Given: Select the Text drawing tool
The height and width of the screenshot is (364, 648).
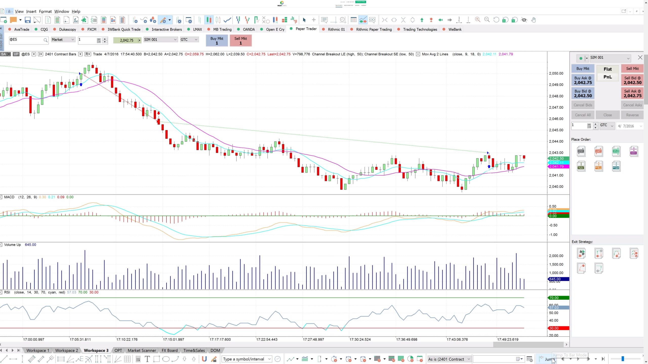Looking at the screenshot, I should (147, 359).
